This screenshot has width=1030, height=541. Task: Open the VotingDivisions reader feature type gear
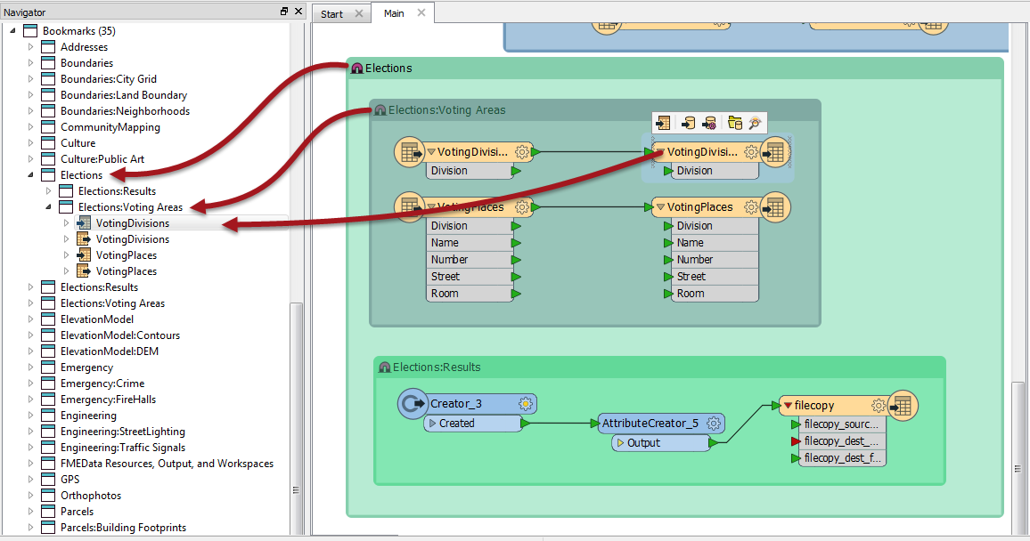pos(521,152)
